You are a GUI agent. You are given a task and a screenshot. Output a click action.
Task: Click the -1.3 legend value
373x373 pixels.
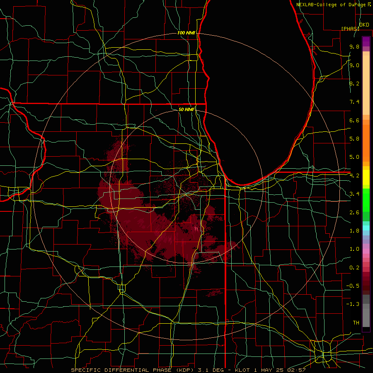[353, 305]
